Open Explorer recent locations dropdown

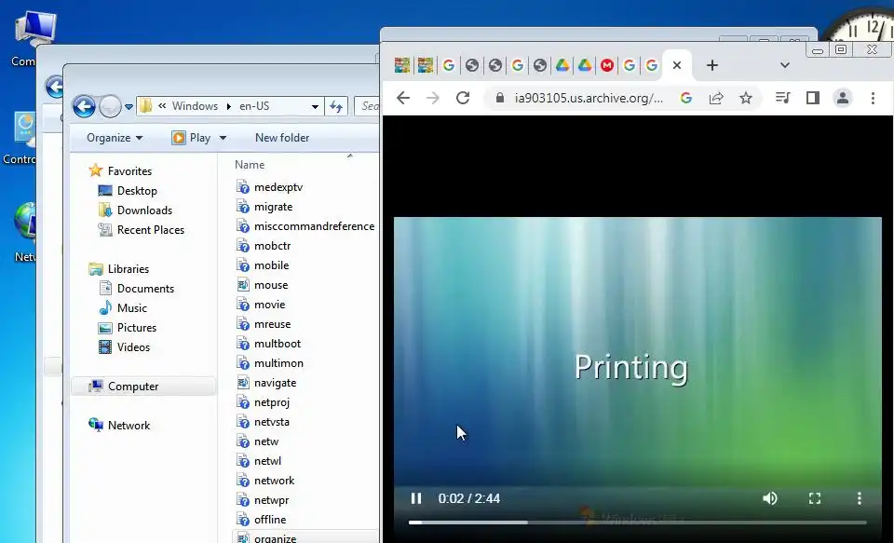(129, 107)
